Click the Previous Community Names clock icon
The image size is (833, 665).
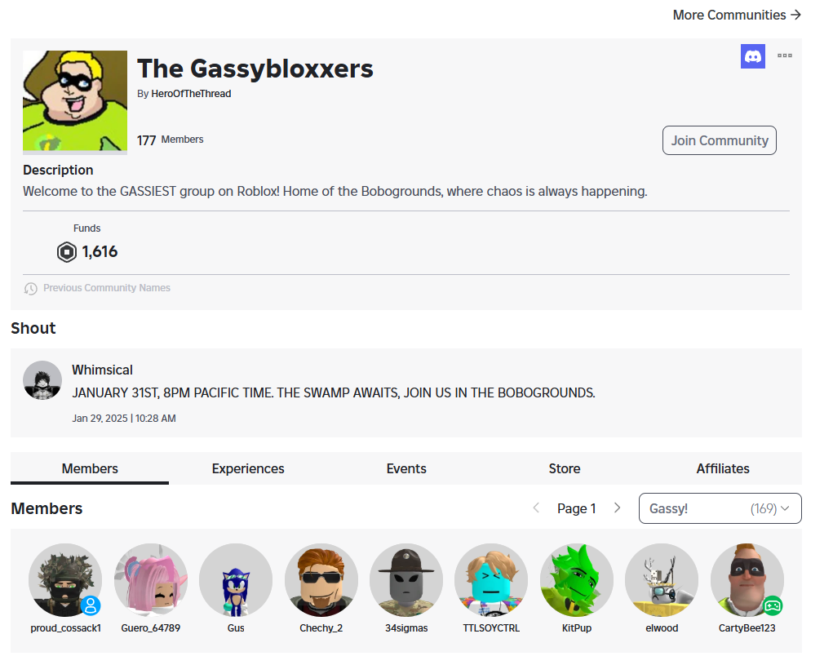coord(31,288)
